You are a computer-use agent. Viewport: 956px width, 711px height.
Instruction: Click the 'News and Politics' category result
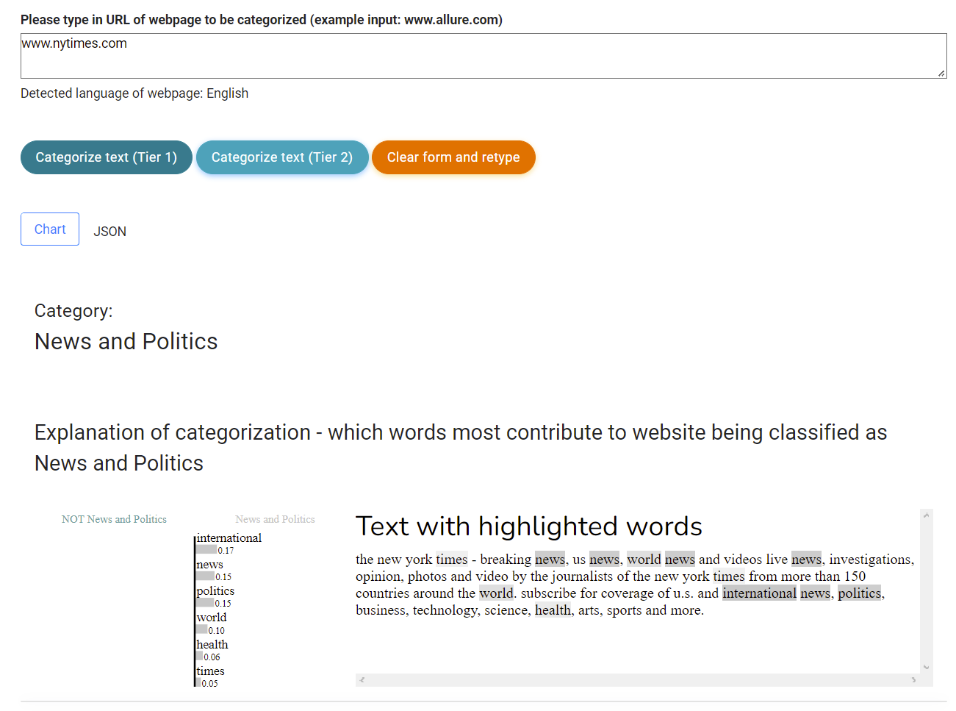point(126,342)
